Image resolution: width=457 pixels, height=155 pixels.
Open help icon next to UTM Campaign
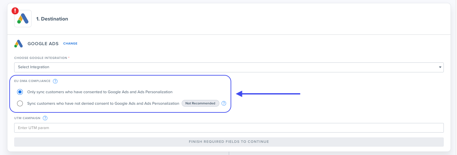point(45,118)
